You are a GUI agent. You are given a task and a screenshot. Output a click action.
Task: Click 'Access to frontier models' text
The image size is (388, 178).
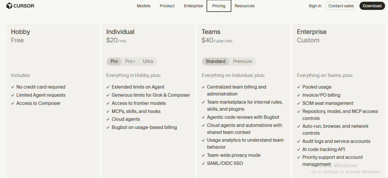coord(139,103)
